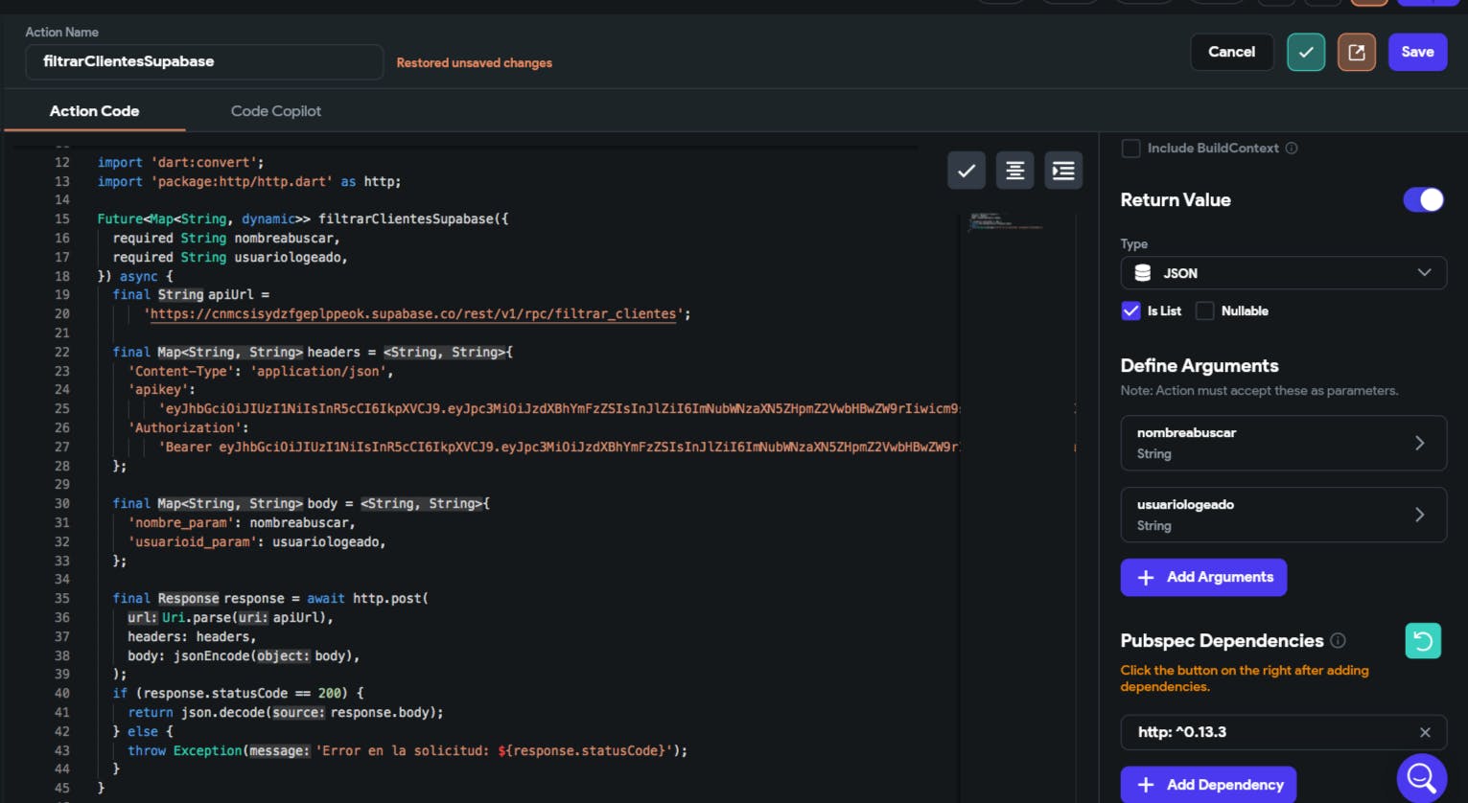Open the search magnifier floating button
Image resolution: width=1468 pixels, height=803 pixels.
(x=1421, y=777)
